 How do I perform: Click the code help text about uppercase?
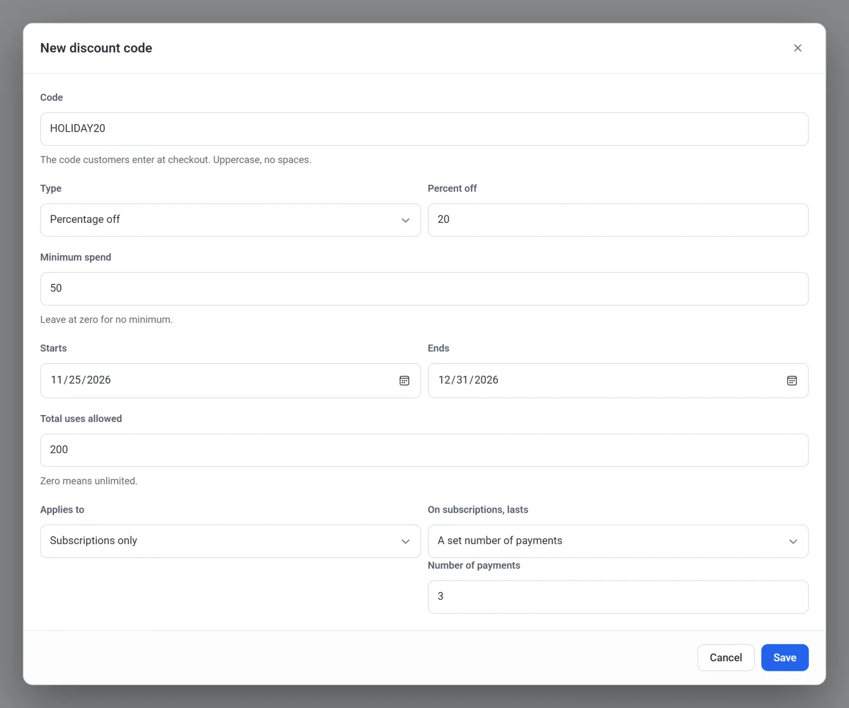176,160
